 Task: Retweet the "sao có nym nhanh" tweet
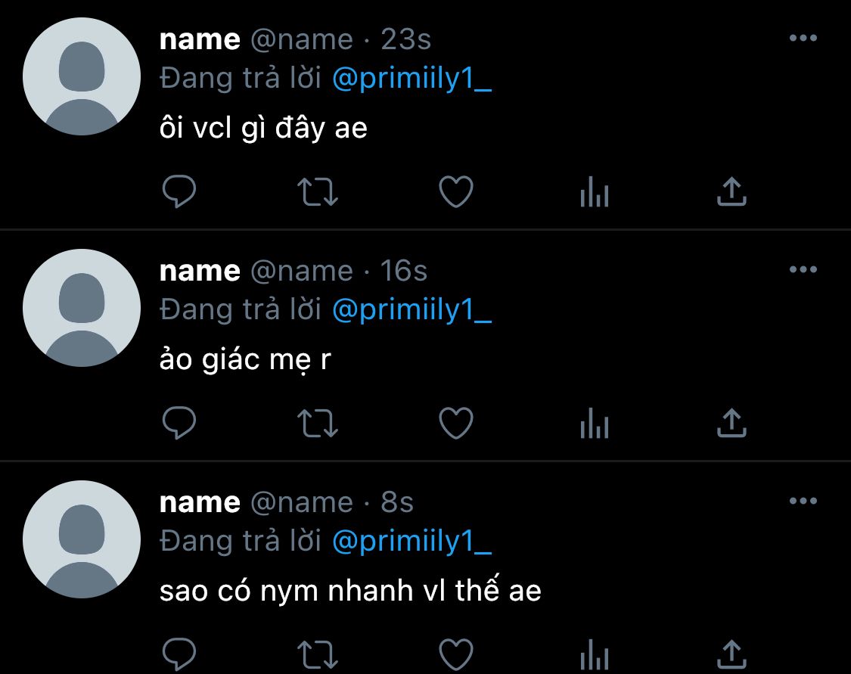318,655
